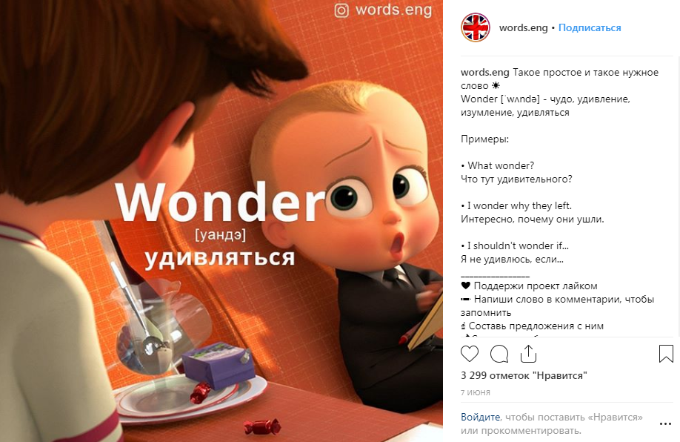Like the post with the heart icon

(x=469, y=354)
